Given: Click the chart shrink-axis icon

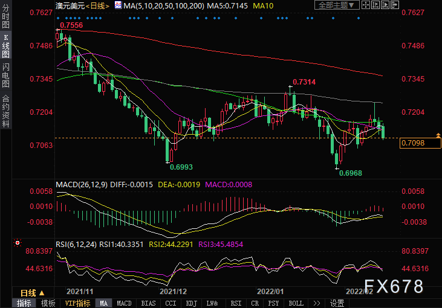Looking at the screenshot, I should point(375,5).
